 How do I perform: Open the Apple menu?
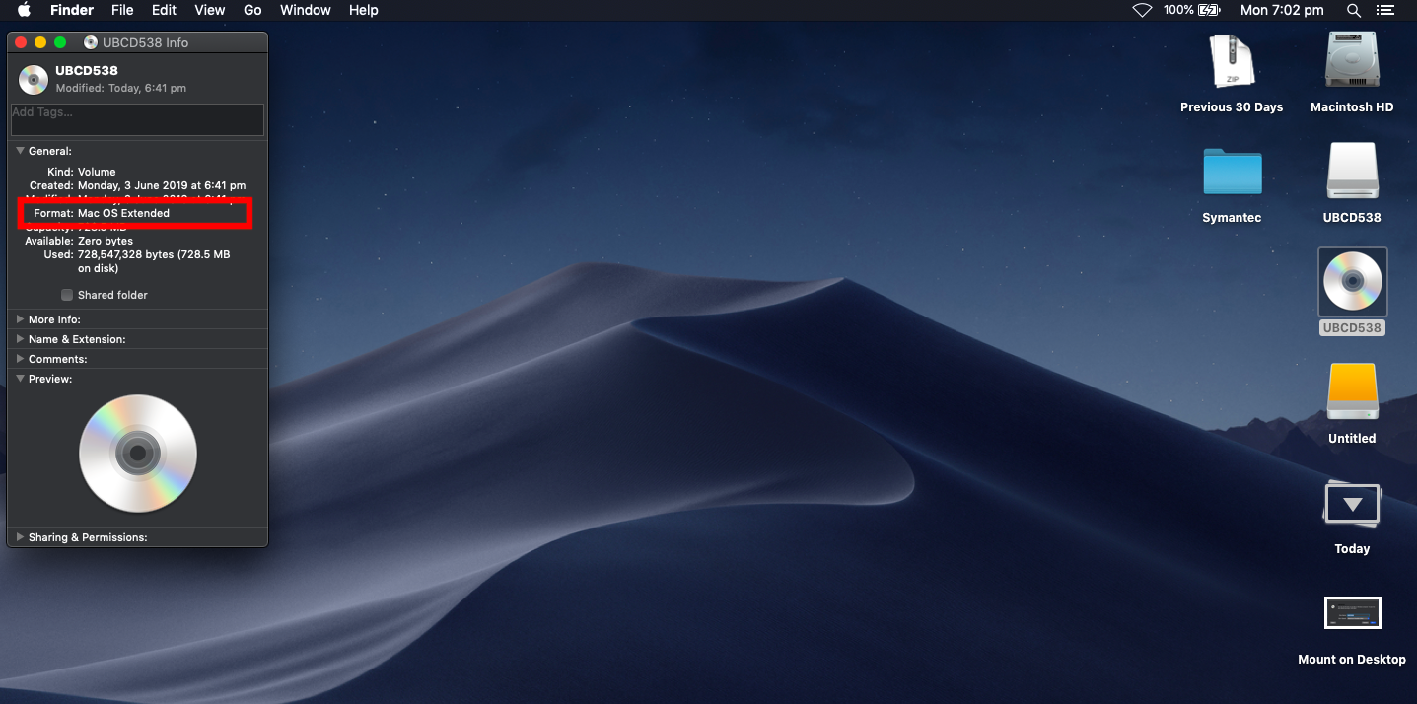tap(24, 10)
